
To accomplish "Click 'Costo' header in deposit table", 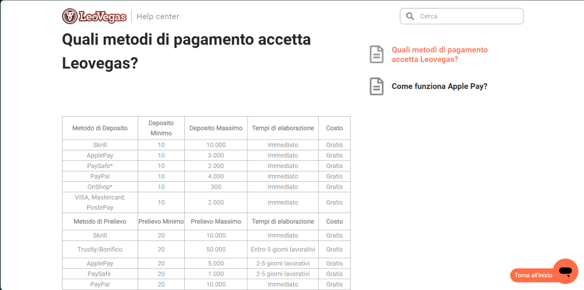I will point(334,128).
